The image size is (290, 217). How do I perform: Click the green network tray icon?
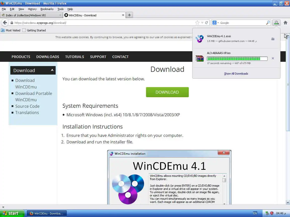(x=267, y=213)
